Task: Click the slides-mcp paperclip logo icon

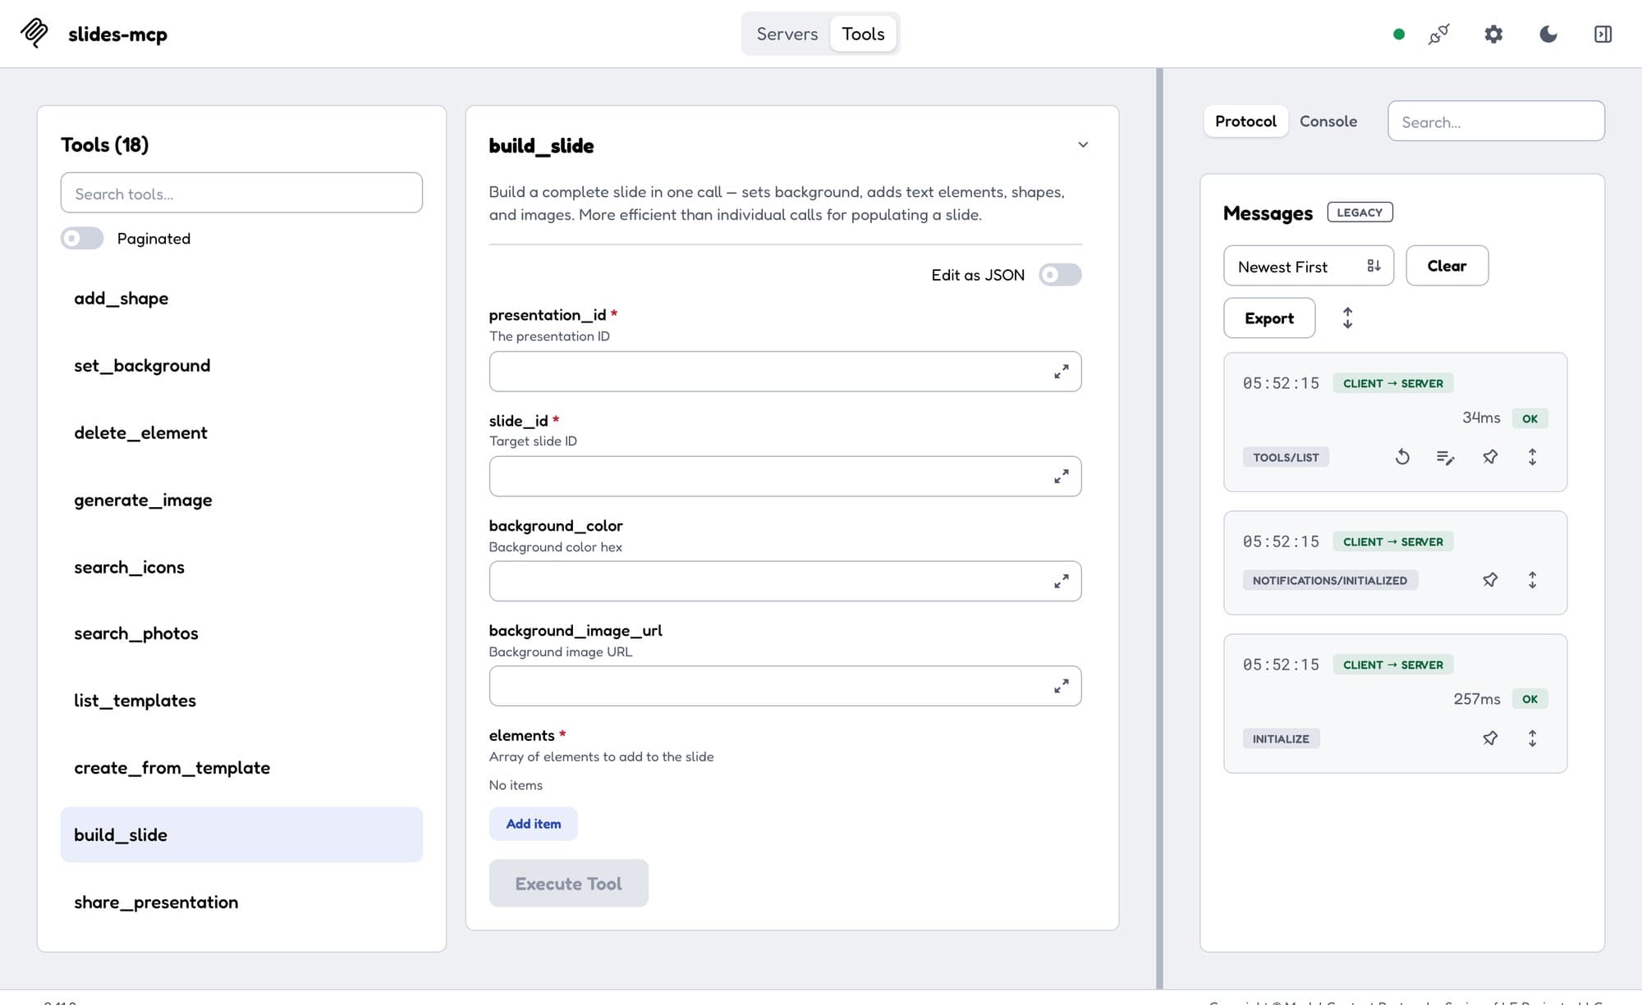Action: [x=34, y=34]
